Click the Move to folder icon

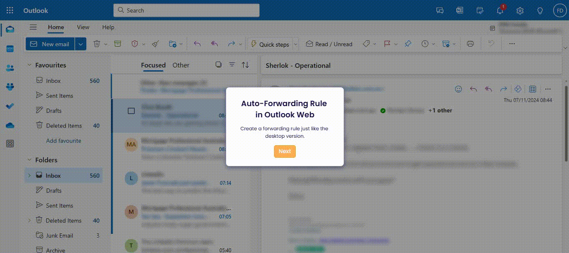[172, 44]
